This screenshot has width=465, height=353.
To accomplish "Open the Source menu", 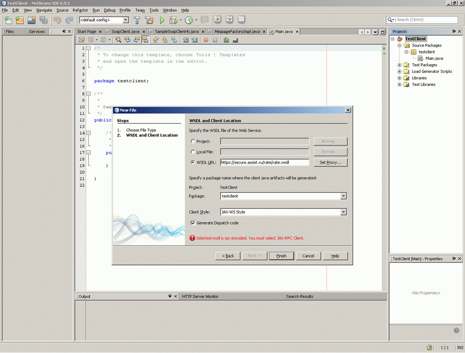I will click(62, 10).
